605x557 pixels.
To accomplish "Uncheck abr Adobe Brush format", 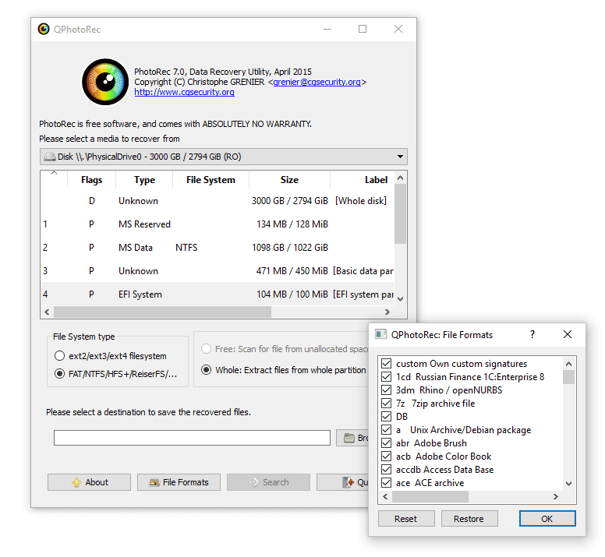I will 386,443.
